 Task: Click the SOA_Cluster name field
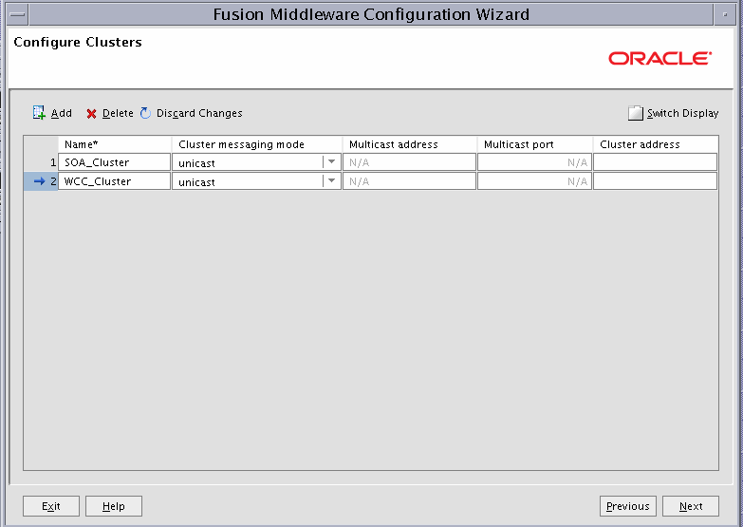pos(114,162)
